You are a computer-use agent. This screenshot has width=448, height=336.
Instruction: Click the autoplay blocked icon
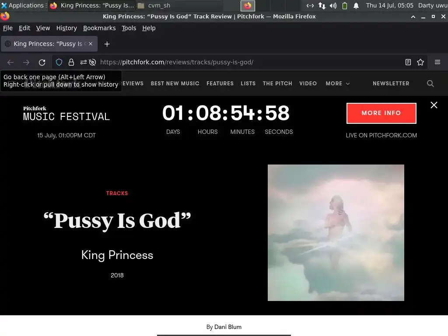(x=92, y=62)
